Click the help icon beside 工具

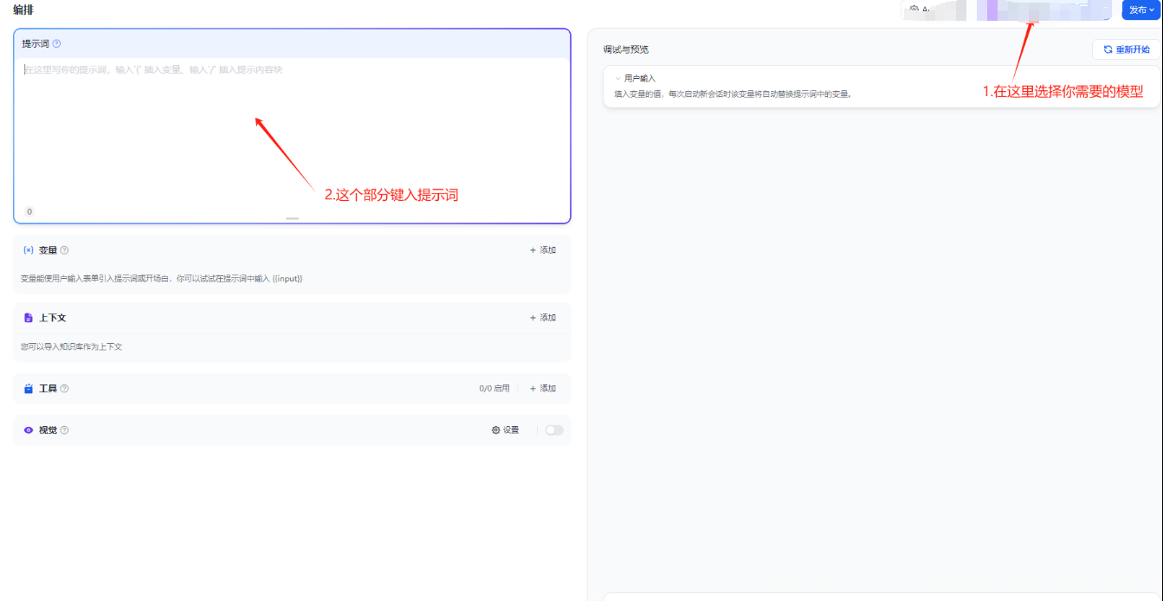tap(64, 389)
